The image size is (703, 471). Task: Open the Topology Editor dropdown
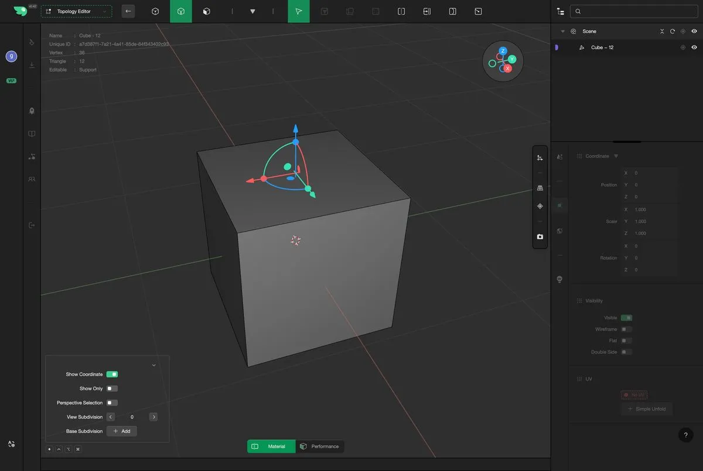pos(76,11)
